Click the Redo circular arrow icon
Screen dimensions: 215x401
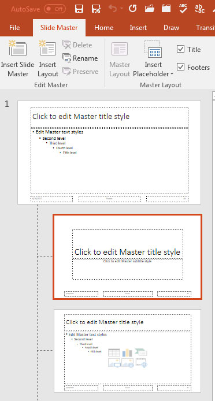(132, 9)
